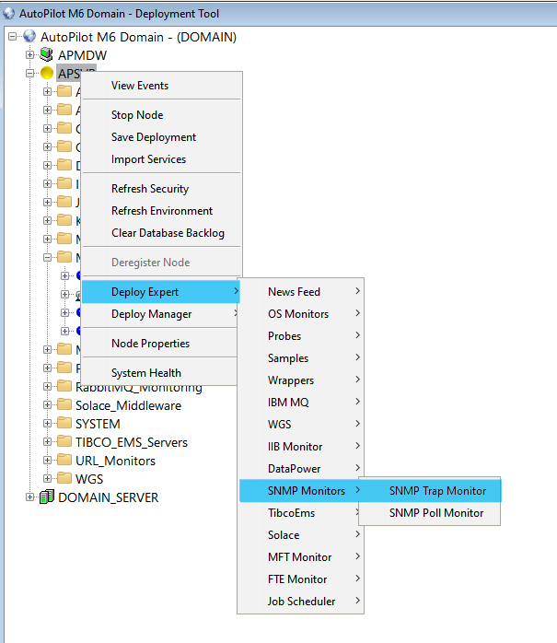Open the Probes submenu

coord(301,336)
